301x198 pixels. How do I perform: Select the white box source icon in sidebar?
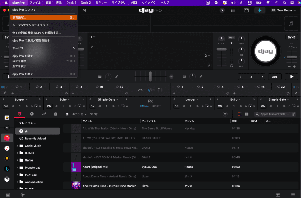pyautogui.click(x=7, y=179)
